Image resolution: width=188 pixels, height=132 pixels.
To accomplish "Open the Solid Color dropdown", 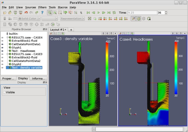I will pos(29,19).
